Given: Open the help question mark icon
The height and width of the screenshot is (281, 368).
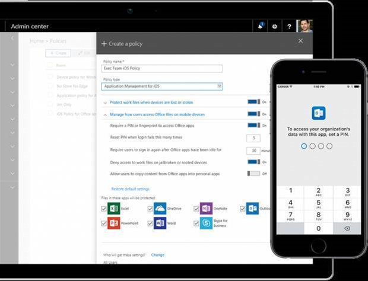Looking at the screenshot, I should tap(289, 27).
